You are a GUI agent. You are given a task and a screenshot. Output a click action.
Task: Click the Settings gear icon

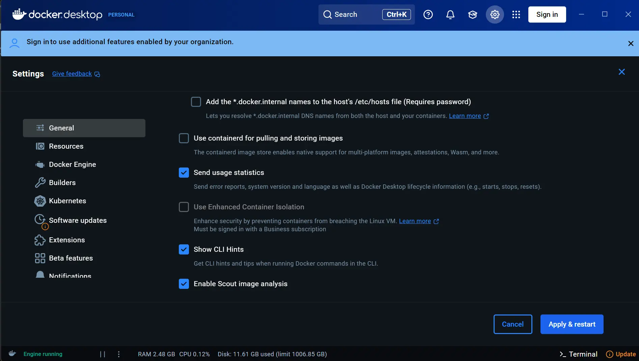point(495,14)
